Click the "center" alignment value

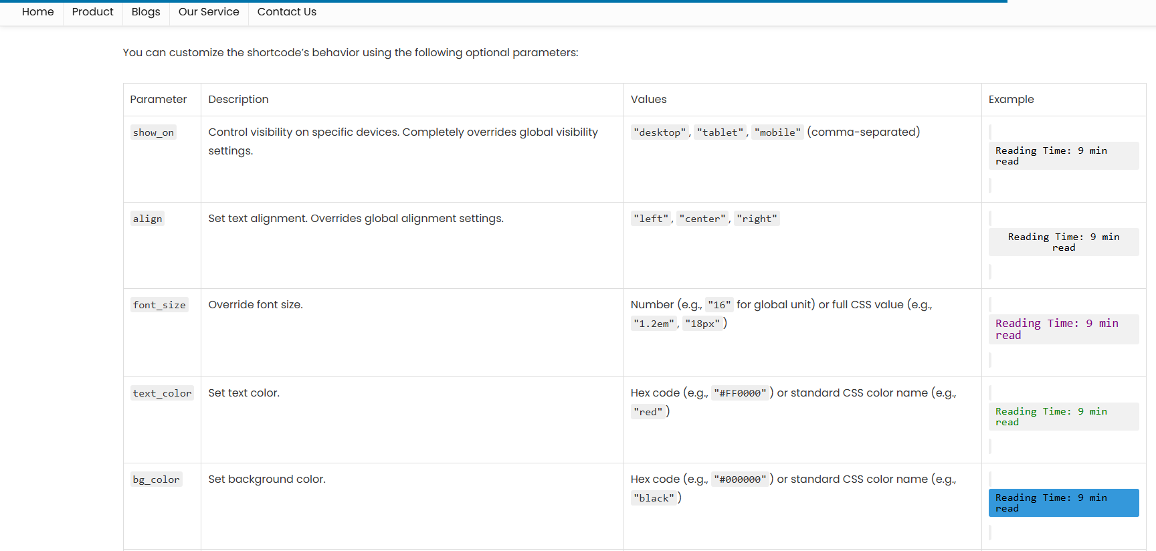(x=702, y=219)
